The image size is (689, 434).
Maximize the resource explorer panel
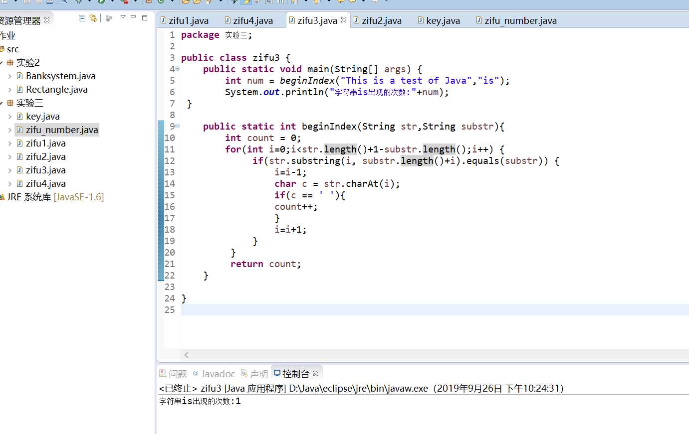click(x=145, y=17)
